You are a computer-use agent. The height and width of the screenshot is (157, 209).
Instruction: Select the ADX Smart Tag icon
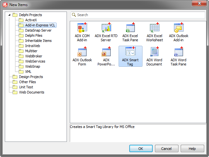[130, 52]
